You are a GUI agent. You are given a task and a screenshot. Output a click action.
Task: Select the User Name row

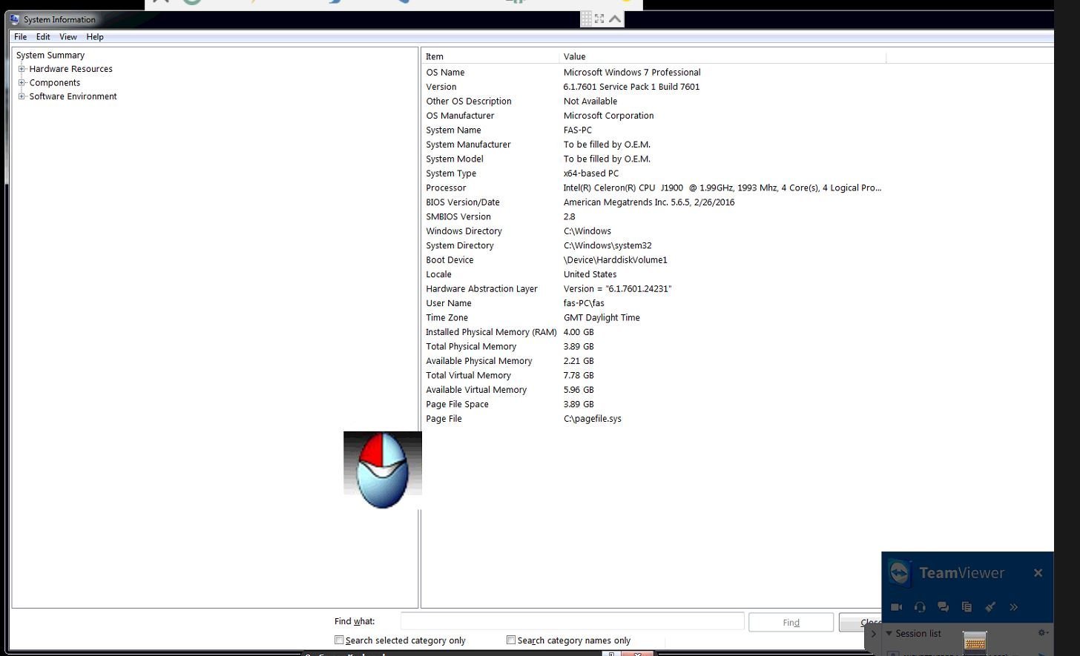coord(653,303)
